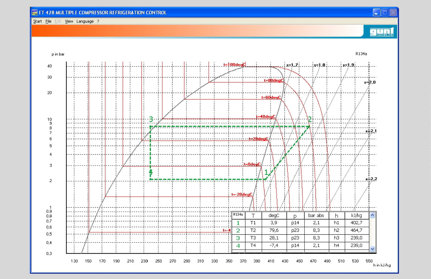This screenshot has height=279, width=431.
Task: Click row number 3 in table
Action: pos(238,238)
